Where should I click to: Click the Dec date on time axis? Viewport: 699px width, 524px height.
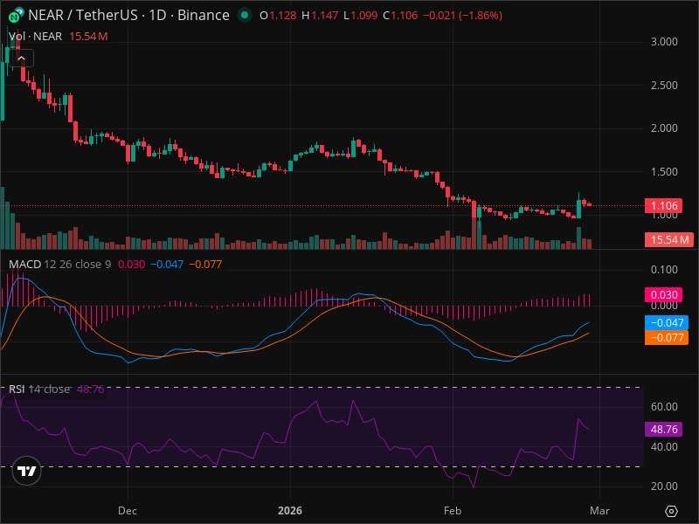coord(127,511)
